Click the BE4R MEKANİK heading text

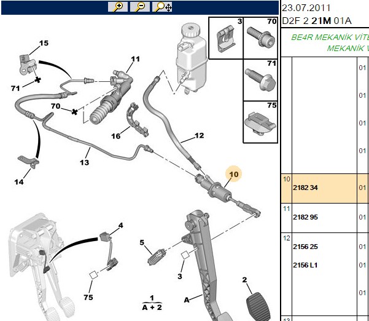click(330, 38)
